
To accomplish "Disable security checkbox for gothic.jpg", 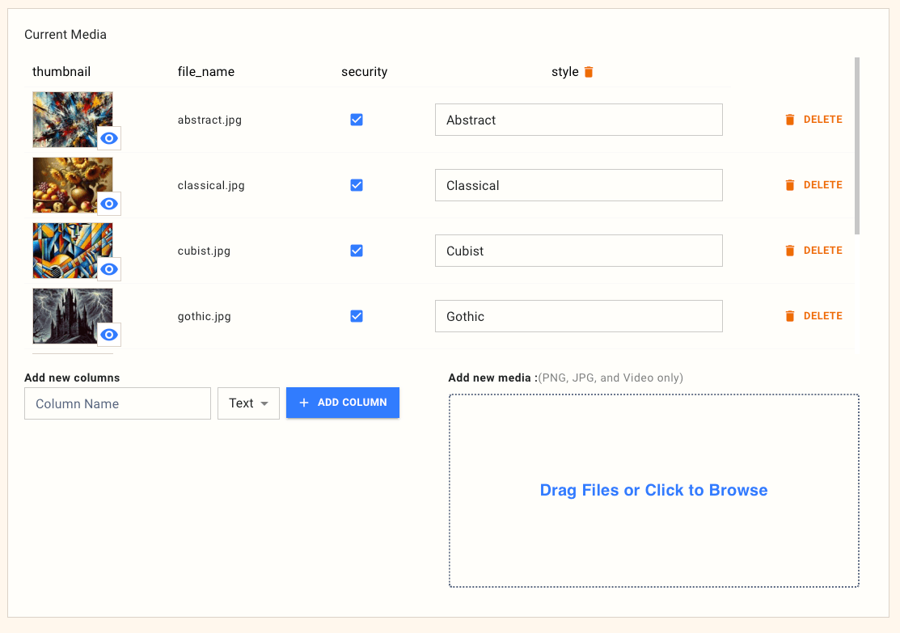I will click(357, 316).
